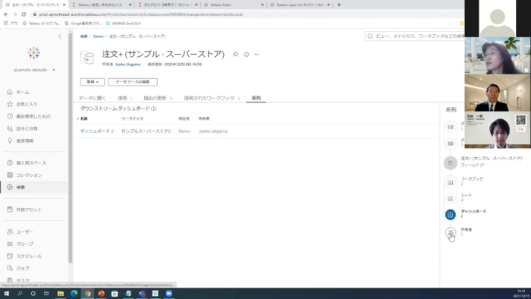Open PowerPoint from taskbar
The image size is (531, 299).
[101, 294]
